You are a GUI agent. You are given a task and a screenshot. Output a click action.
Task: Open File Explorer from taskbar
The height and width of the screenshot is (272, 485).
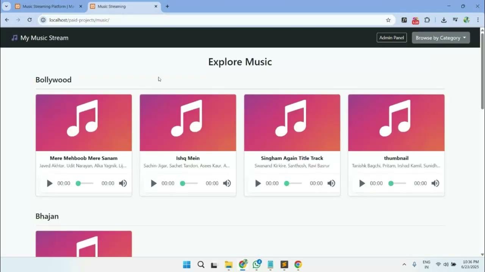[x=228, y=264]
